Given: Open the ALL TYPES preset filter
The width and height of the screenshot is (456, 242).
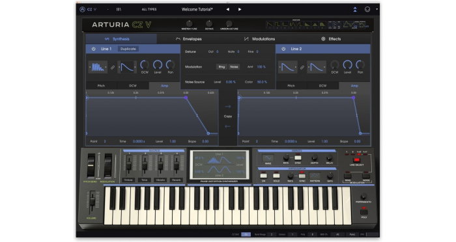Looking at the screenshot, I should (x=149, y=9).
